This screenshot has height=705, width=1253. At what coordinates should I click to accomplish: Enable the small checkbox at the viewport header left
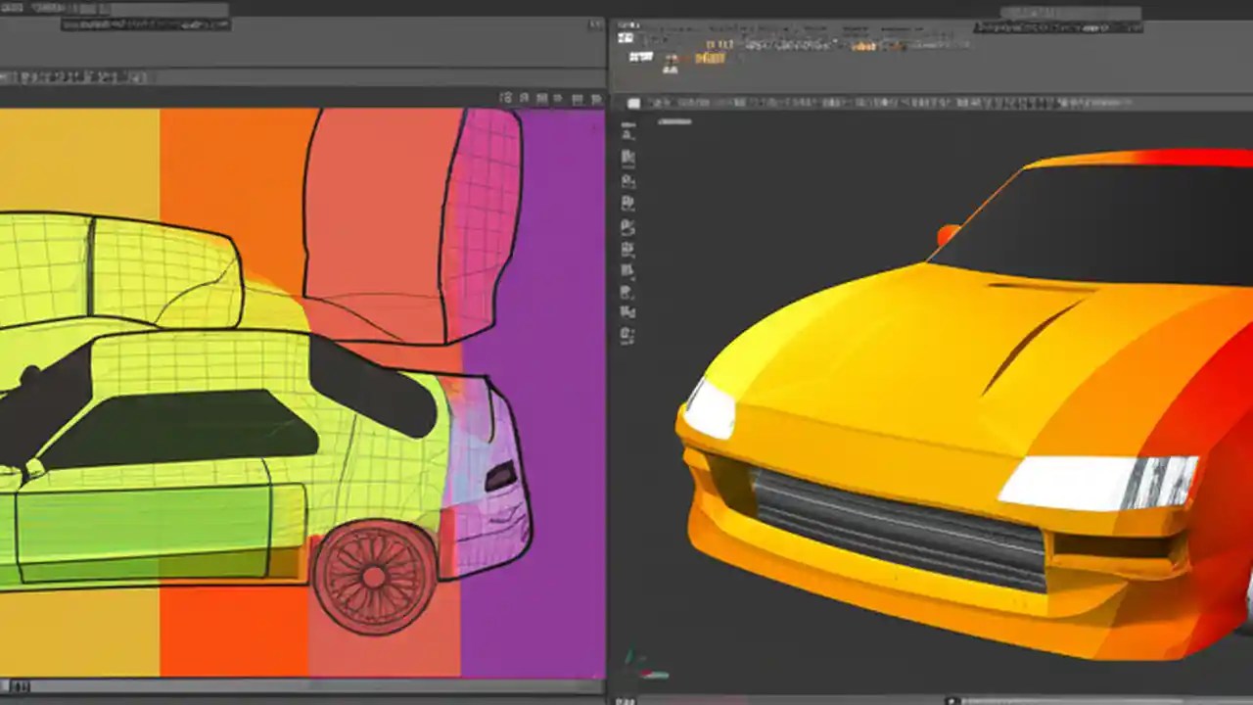[x=632, y=101]
